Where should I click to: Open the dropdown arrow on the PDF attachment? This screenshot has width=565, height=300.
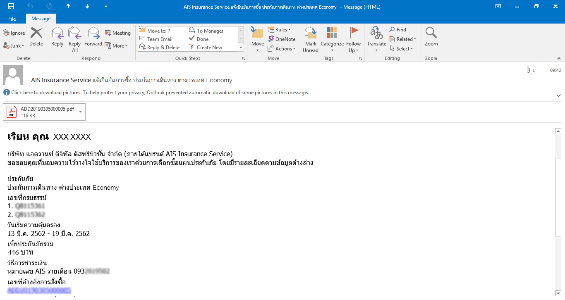[x=81, y=112]
